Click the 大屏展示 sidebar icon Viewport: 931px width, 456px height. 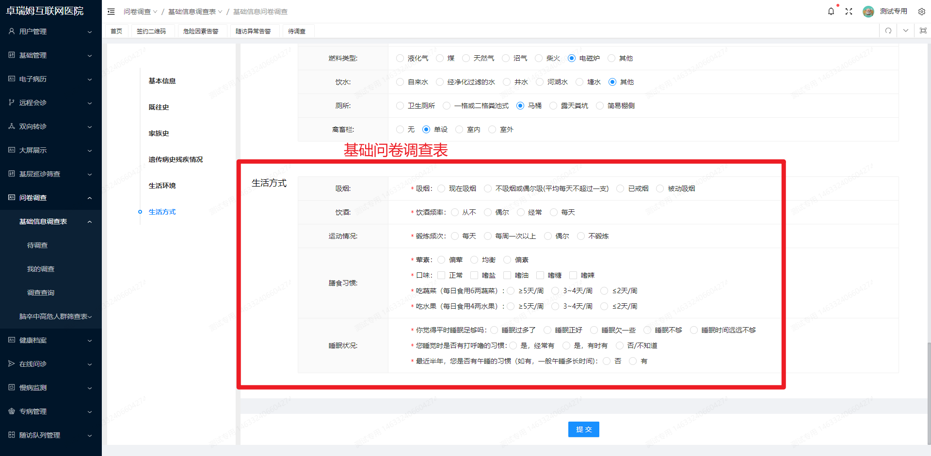[12, 150]
